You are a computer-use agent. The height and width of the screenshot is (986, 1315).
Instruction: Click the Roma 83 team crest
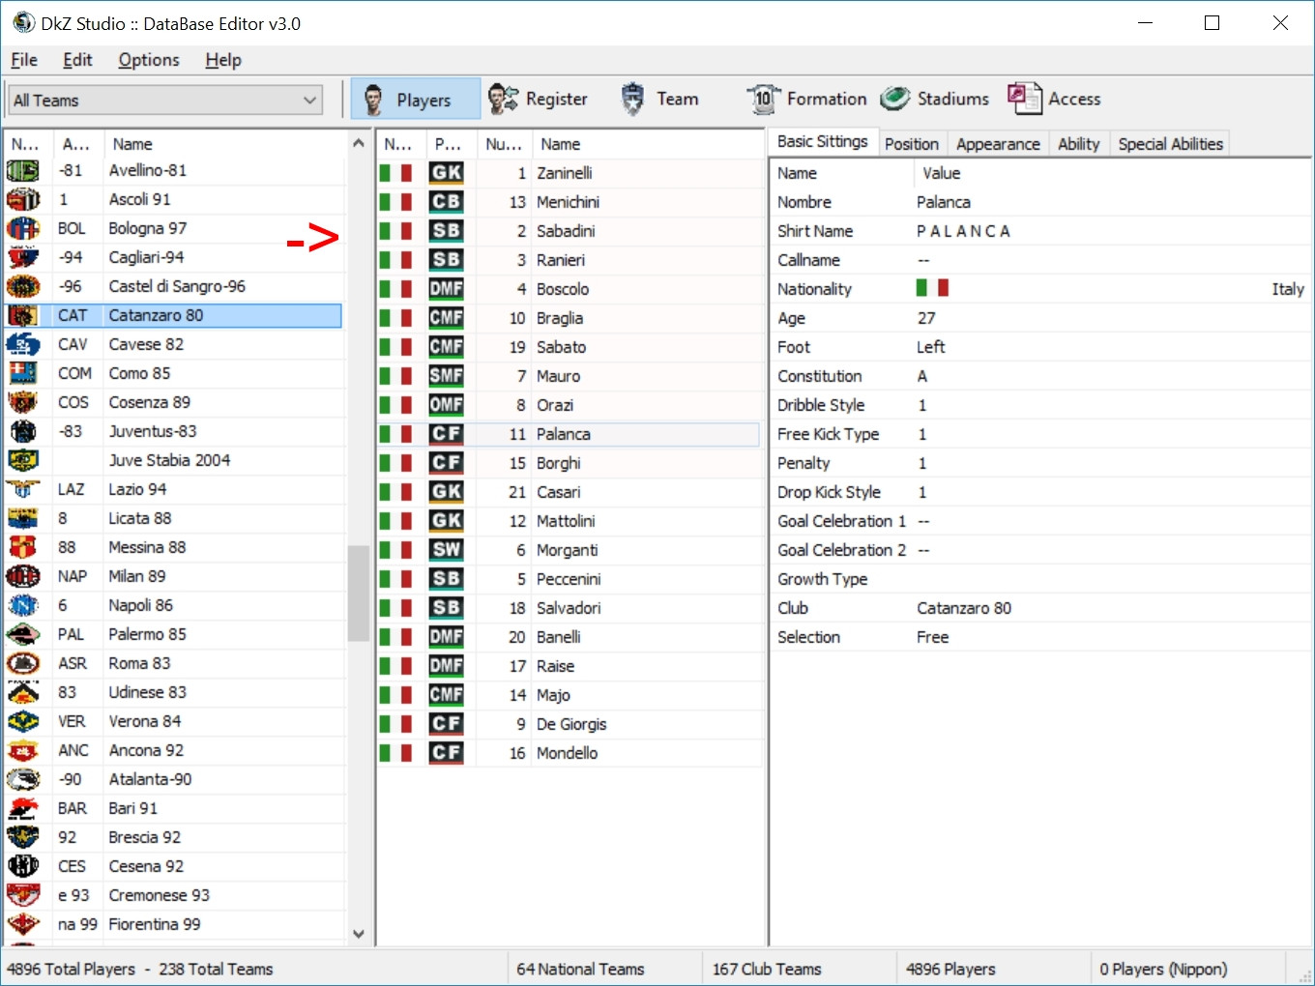click(23, 664)
